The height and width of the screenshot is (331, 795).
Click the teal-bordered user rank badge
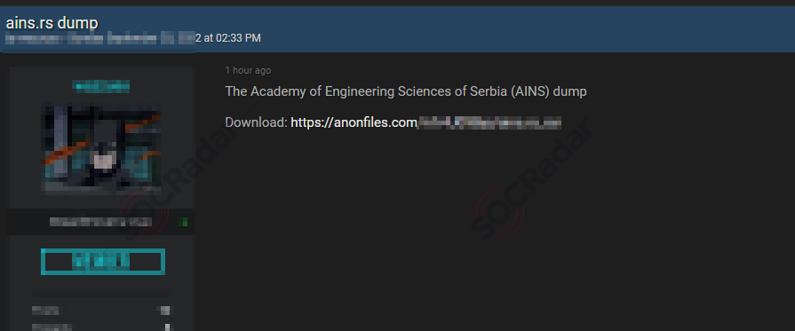coord(103,262)
